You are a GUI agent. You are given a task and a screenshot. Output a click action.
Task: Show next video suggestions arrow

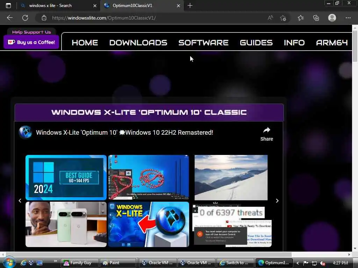[277, 201]
